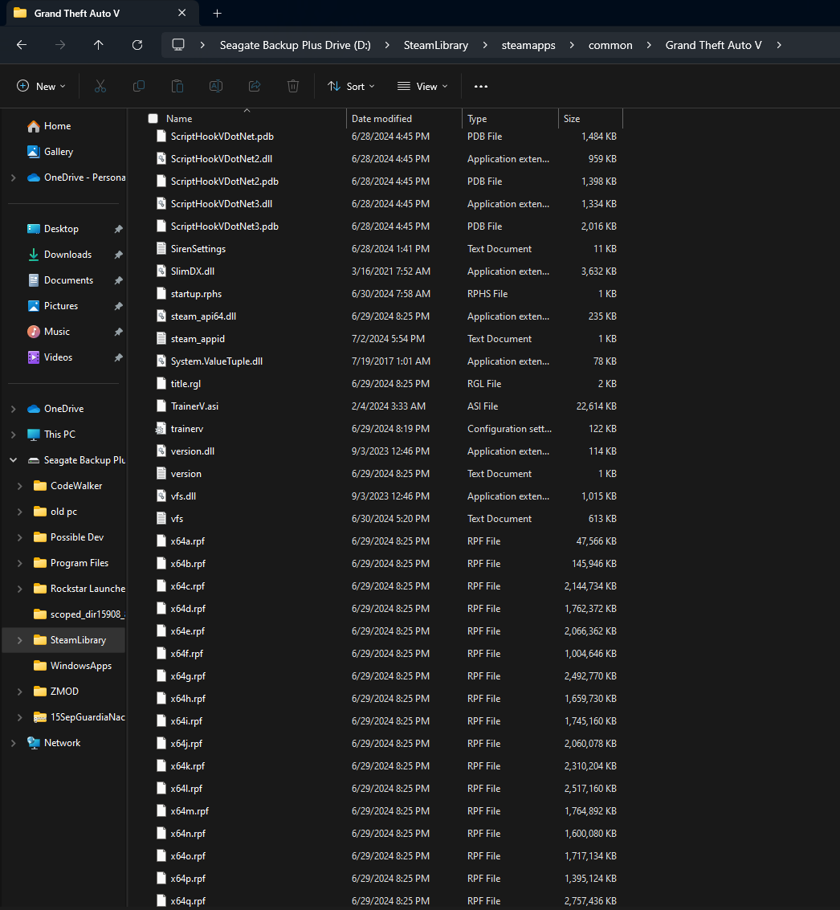The height and width of the screenshot is (910, 840).
Task: Open the View dropdown
Action: tap(422, 86)
